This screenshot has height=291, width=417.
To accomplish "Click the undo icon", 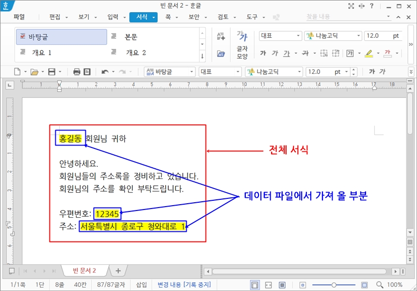I will point(105,72).
